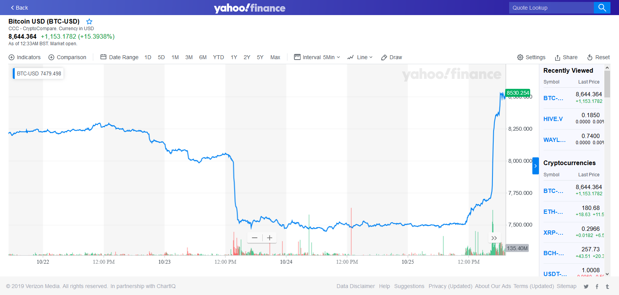The image size is (619, 295).
Task: Open the Data Disclaimer page
Action: tap(355, 286)
